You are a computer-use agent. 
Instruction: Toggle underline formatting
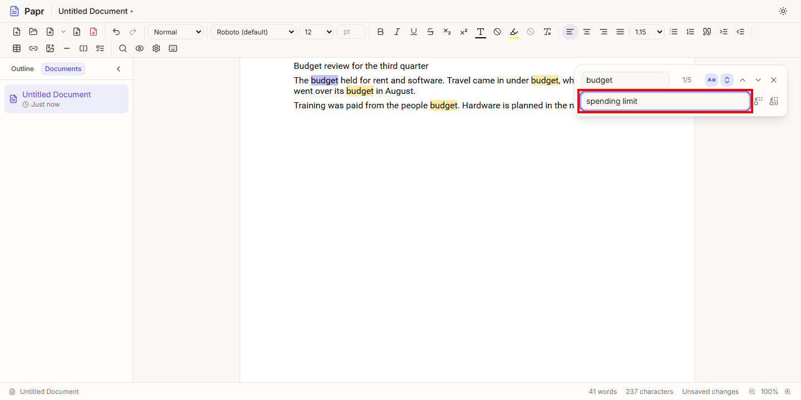[x=414, y=32]
